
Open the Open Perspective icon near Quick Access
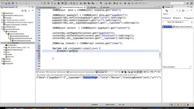tap(188, 3)
